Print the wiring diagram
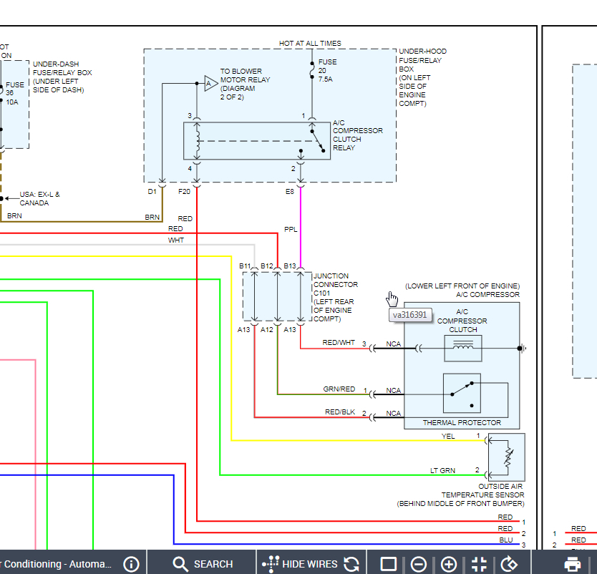 (x=573, y=564)
